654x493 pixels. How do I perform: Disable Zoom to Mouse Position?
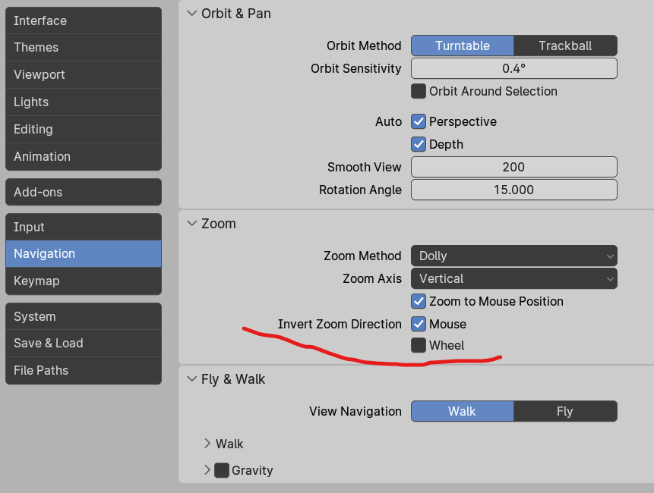click(x=419, y=301)
